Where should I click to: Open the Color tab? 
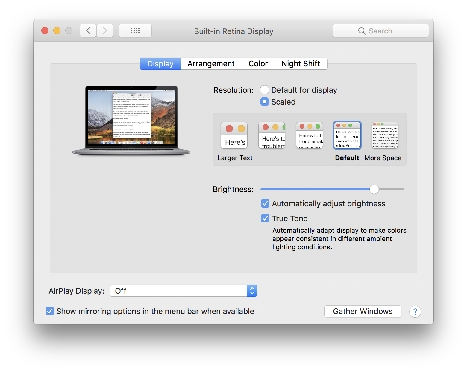click(x=258, y=64)
